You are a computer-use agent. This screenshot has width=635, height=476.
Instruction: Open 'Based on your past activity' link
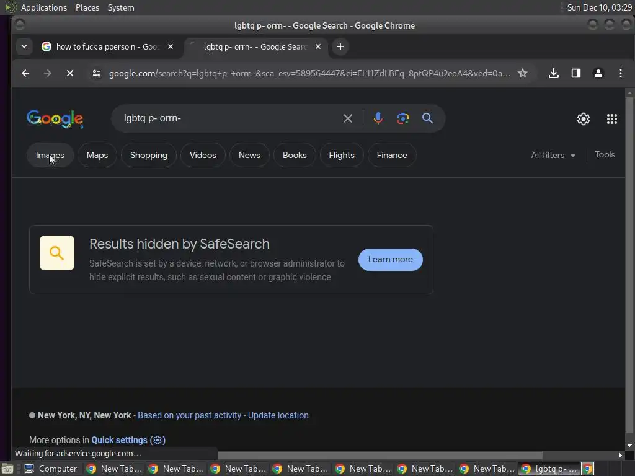point(190,415)
